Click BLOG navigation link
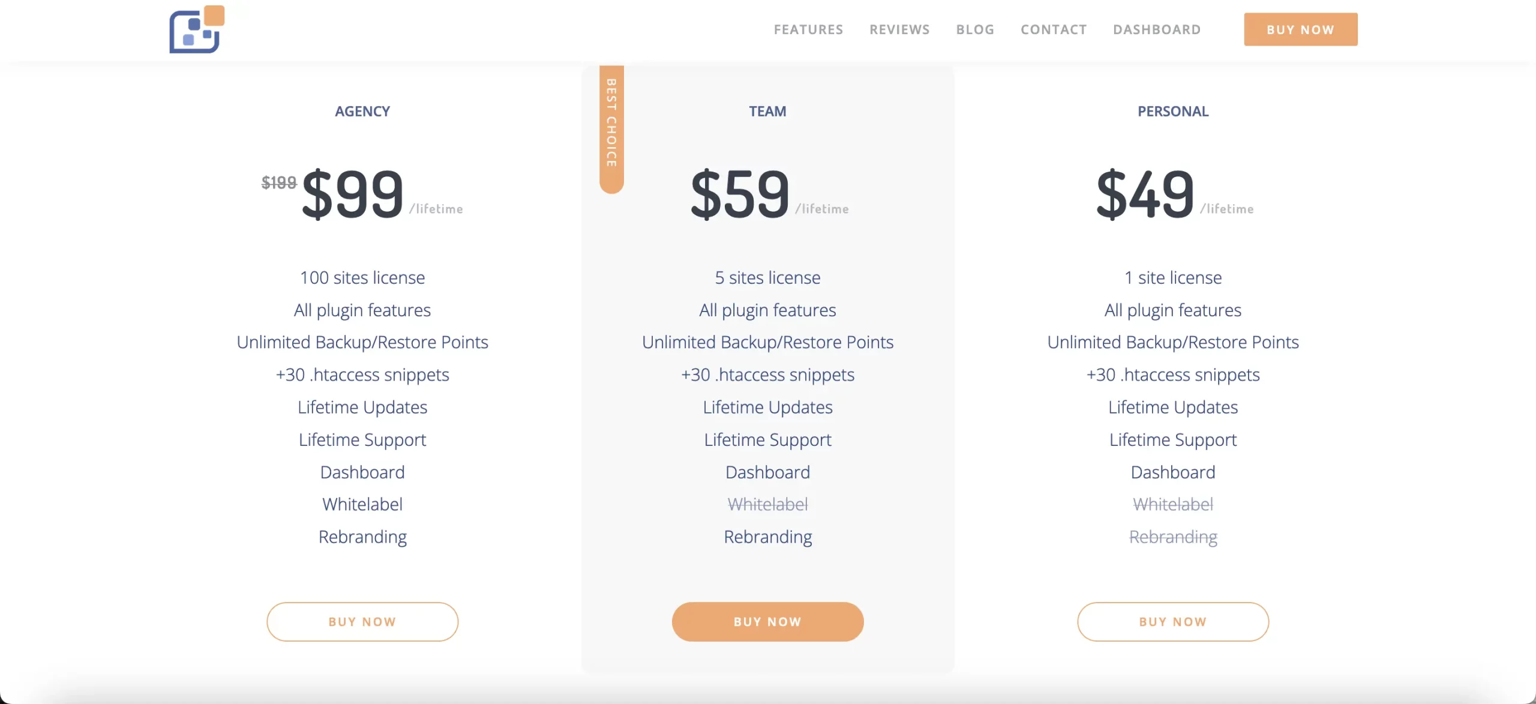 point(976,28)
